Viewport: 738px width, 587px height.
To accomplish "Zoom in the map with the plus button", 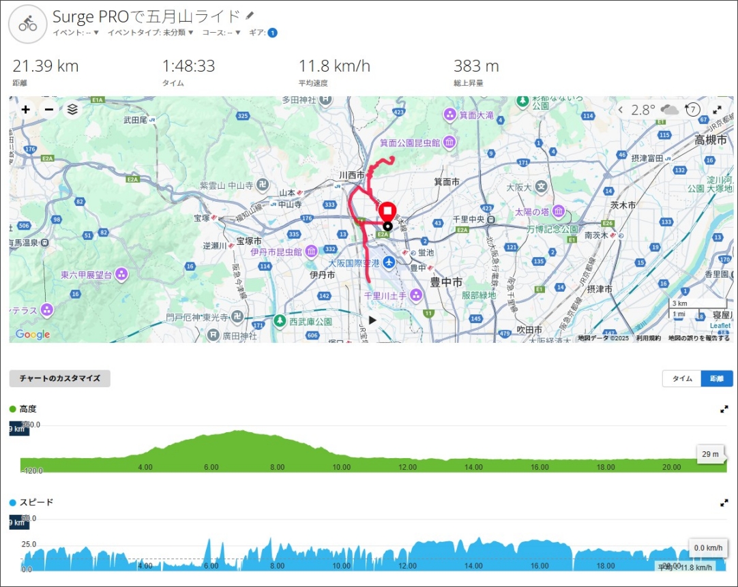I will pyautogui.click(x=26, y=110).
